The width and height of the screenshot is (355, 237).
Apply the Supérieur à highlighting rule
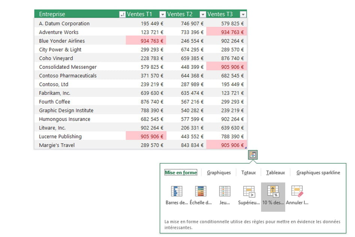[x=249, y=194]
